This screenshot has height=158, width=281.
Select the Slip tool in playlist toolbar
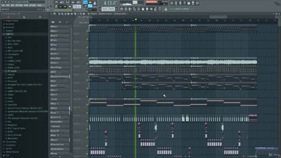[x=72, y=14]
